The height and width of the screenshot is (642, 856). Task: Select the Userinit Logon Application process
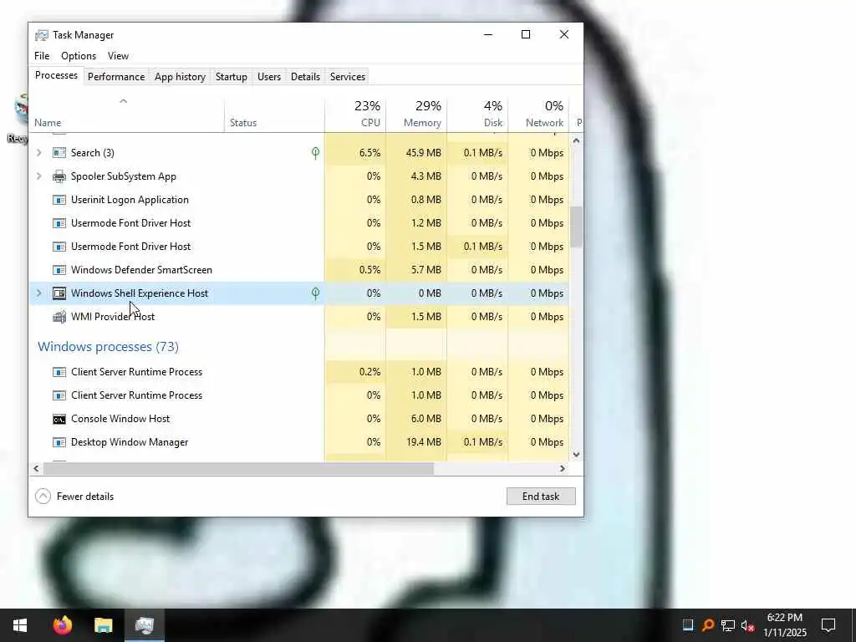tap(299, 200)
